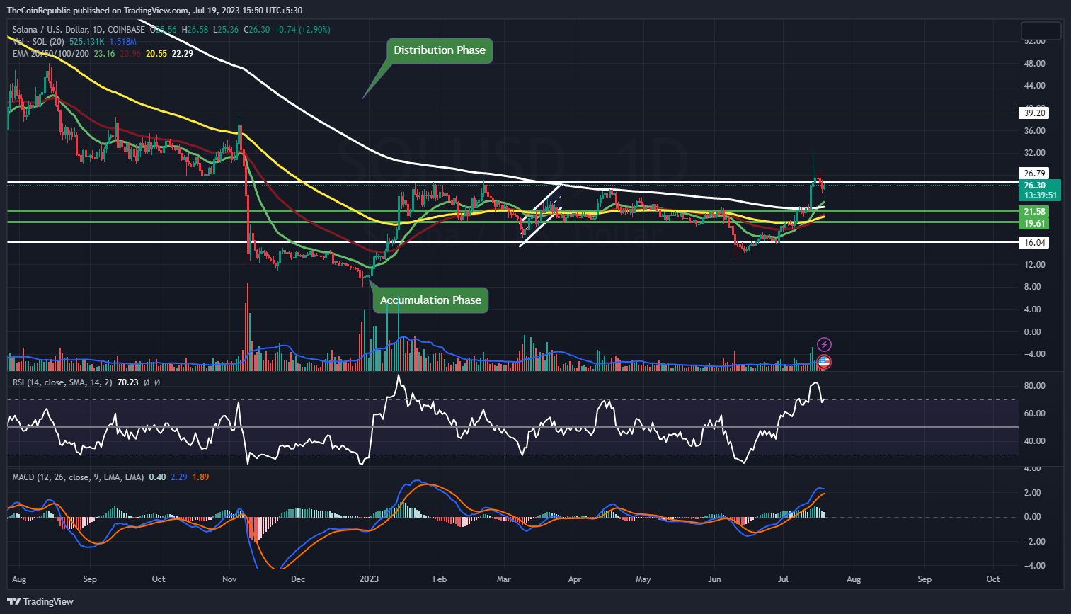Click the 8.00 tick on the price axis
The width and height of the screenshot is (1071, 614).
tap(1033, 287)
